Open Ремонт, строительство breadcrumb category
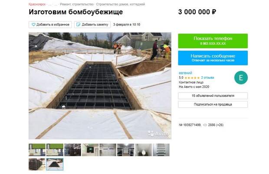Screen dimensions: 269x174 pyautogui.click(x=77, y=4)
